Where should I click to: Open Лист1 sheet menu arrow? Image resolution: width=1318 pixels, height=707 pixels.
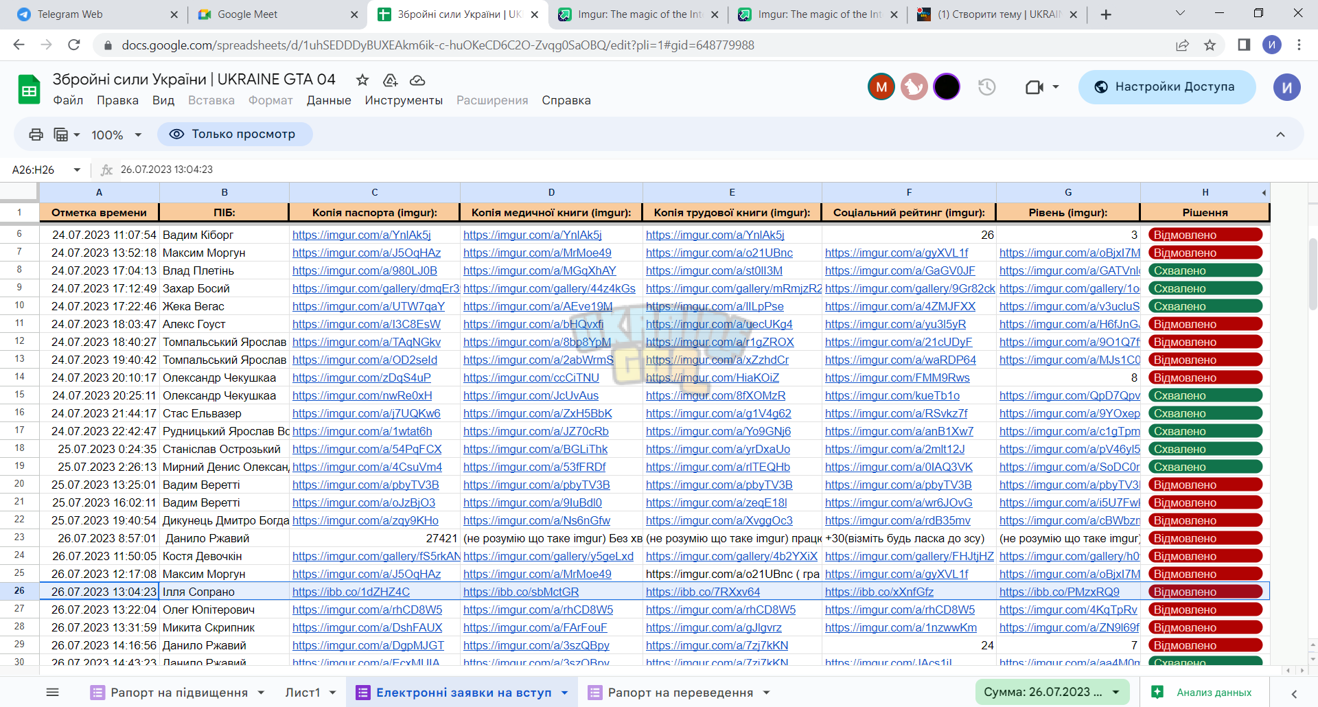coord(333,693)
